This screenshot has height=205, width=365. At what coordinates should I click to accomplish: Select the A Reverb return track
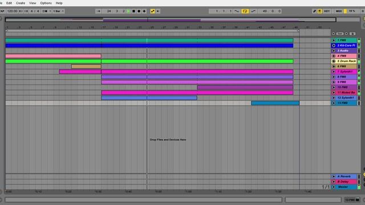[x=344, y=177]
